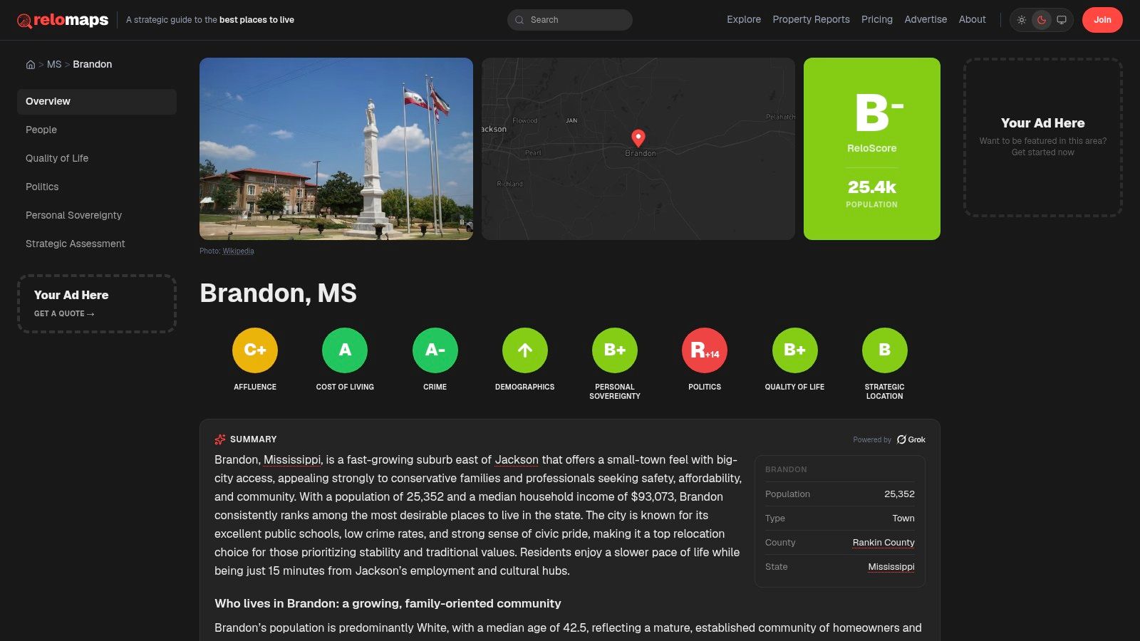The image size is (1140, 641).
Task: Click the search magnifier icon
Action: coord(519,20)
